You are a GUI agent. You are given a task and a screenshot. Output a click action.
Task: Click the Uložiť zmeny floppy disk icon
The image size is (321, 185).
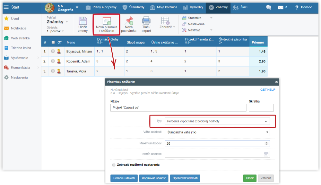[82, 21]
